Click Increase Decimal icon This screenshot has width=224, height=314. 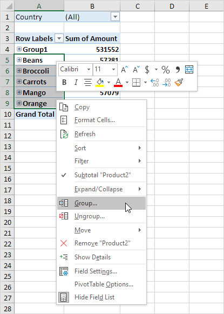coord(154,82)
